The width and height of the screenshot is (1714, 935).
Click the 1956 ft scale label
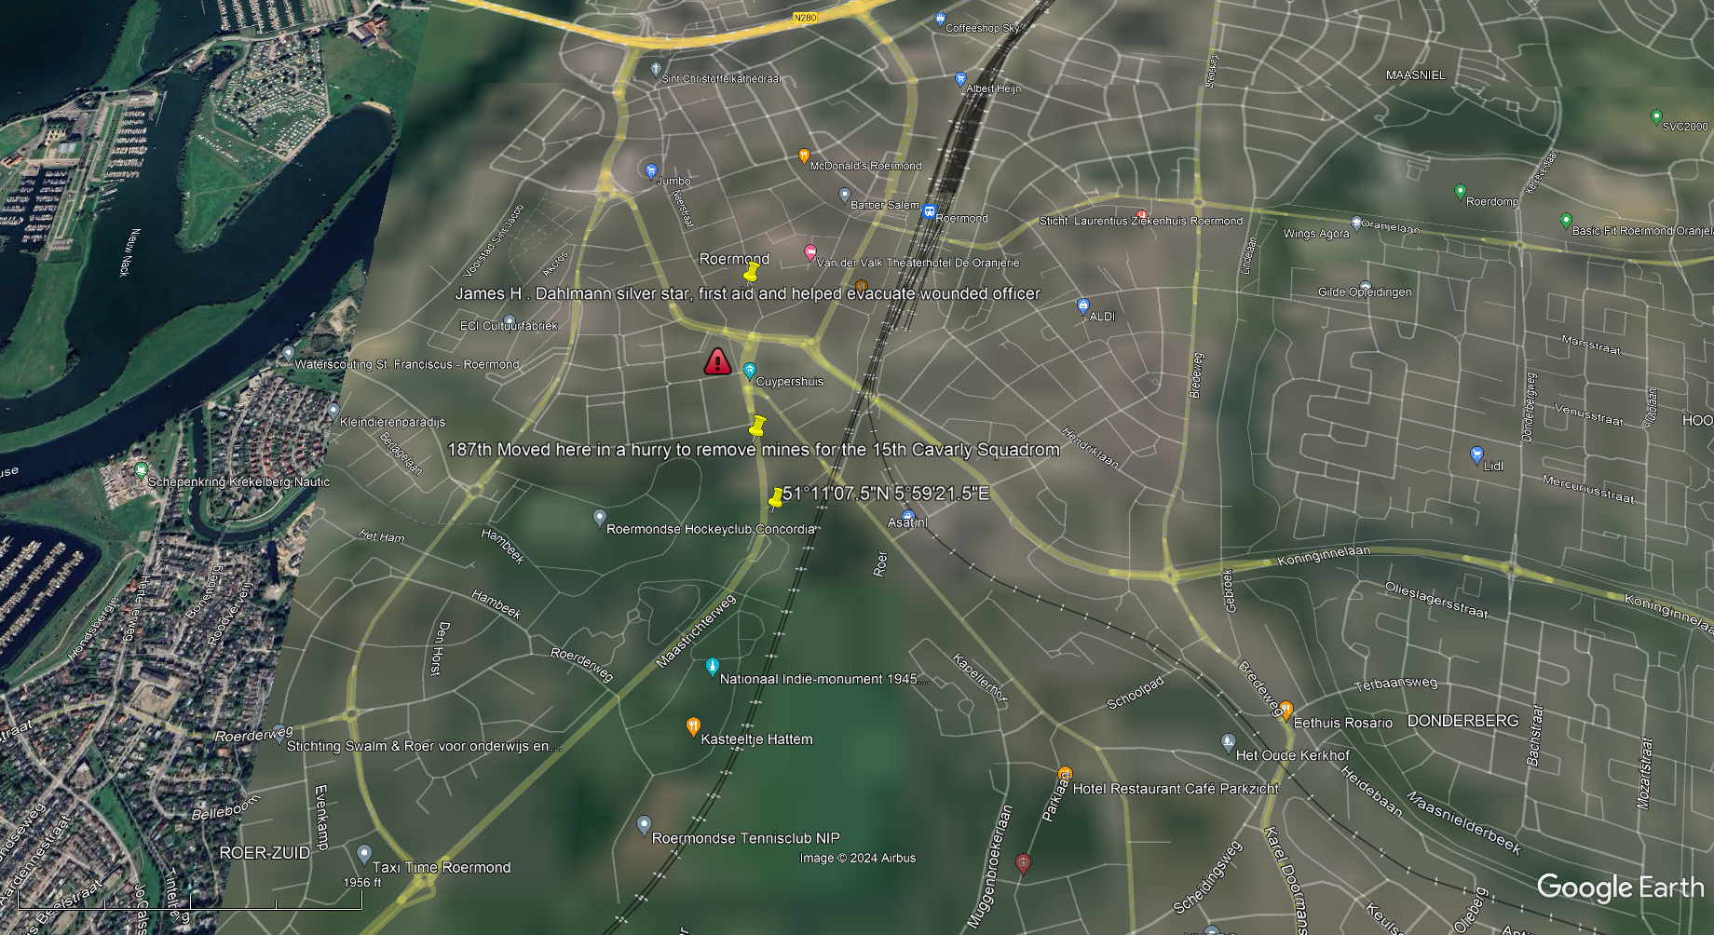point(362,883)
